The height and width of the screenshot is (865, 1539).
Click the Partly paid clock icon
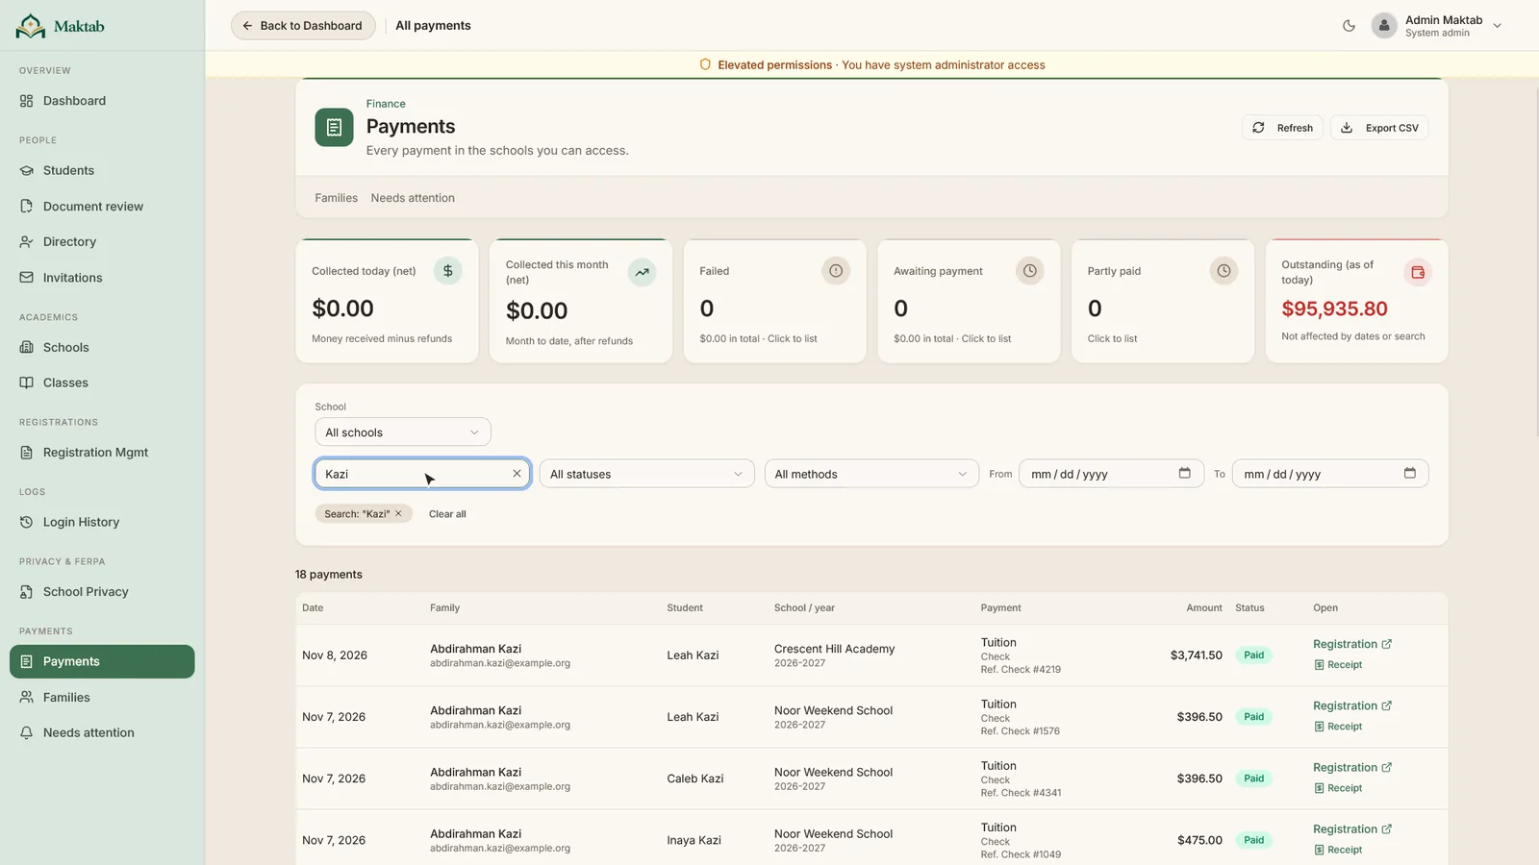click(x=1224, y=271)
